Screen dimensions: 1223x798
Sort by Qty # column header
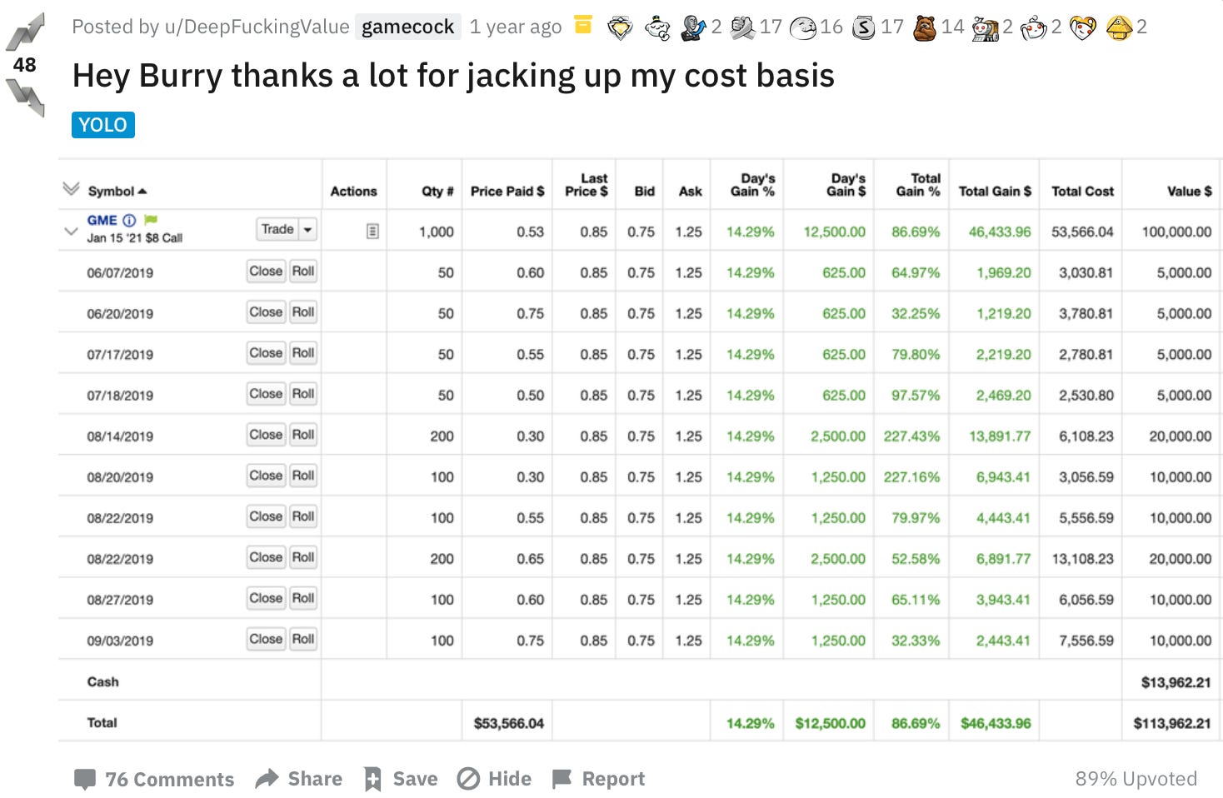(437, 191)
